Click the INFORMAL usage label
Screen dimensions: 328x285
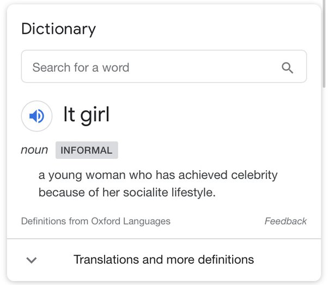pos(87,150)
